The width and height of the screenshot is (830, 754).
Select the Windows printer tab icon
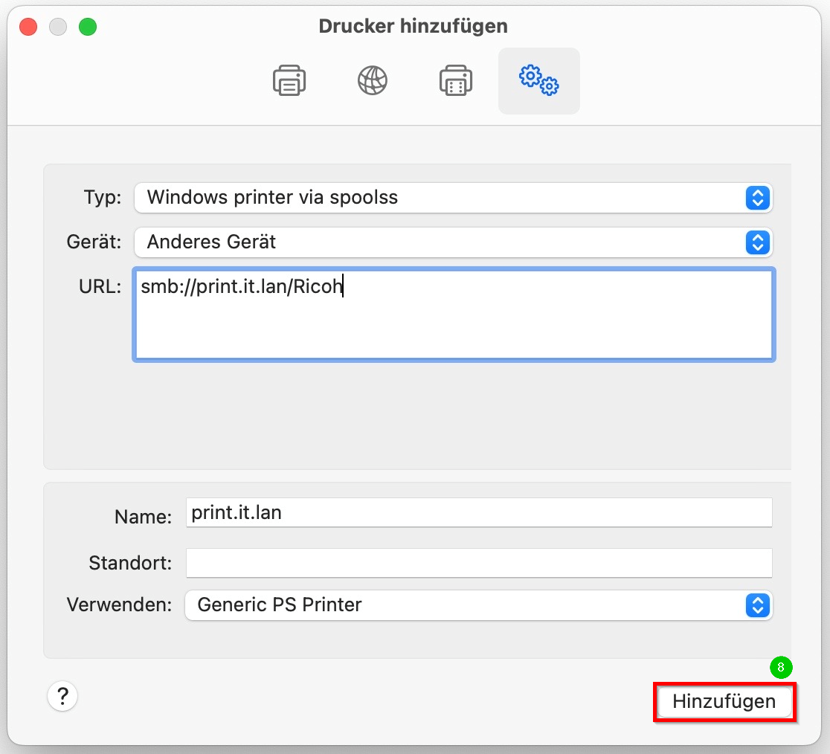tap(456, 80)
